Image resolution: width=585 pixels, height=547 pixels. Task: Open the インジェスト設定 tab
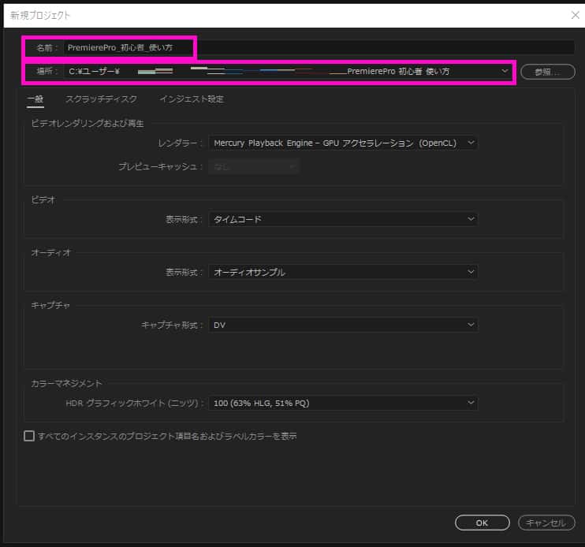192,99
